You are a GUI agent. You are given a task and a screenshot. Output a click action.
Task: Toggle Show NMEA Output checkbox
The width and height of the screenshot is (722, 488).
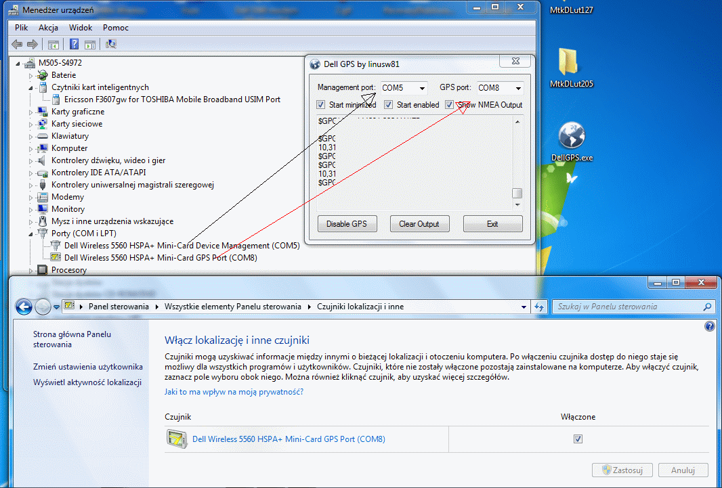[450, 105]
